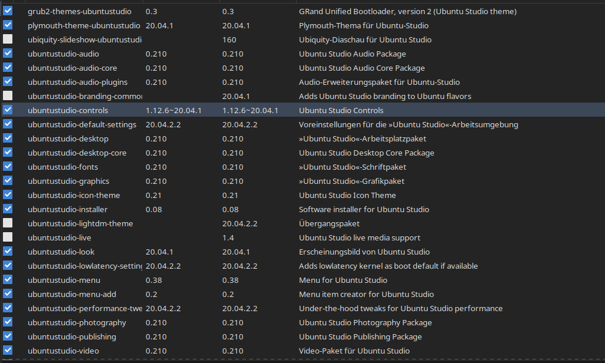Click the ubuntustudio-fonts package name
The height and width of the screenshot is (363, 605).
pyautogui.click(x=63, y=167)
